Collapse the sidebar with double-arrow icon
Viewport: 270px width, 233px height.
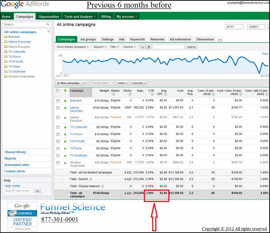pos(49,31)
